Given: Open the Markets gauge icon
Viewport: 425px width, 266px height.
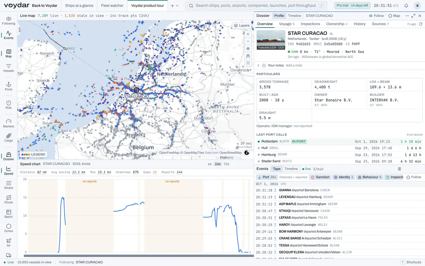Looking at the screenshot, I should (9, 123).
